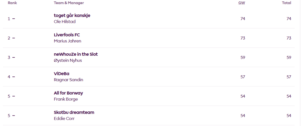
Task: Click rank movement dash in Eddie Corr's row
Action: [x=14, y=115]
